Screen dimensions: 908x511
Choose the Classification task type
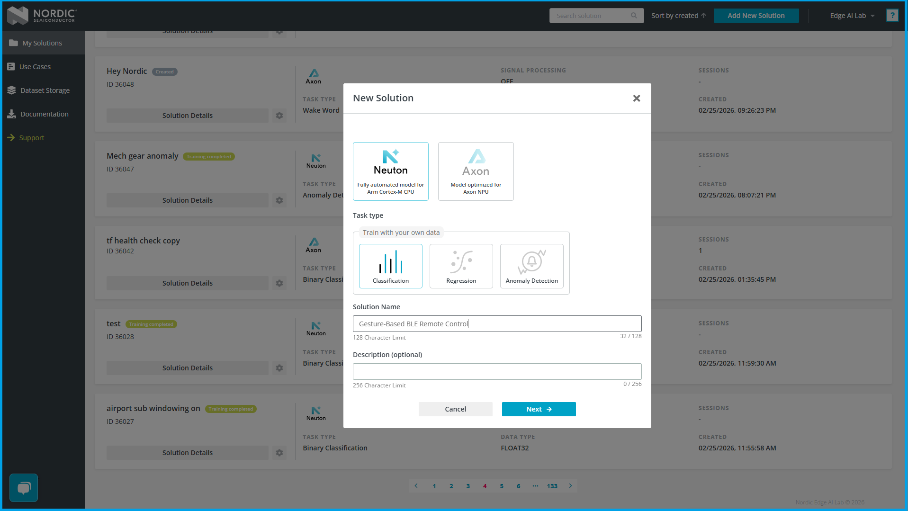coord(391,266)
